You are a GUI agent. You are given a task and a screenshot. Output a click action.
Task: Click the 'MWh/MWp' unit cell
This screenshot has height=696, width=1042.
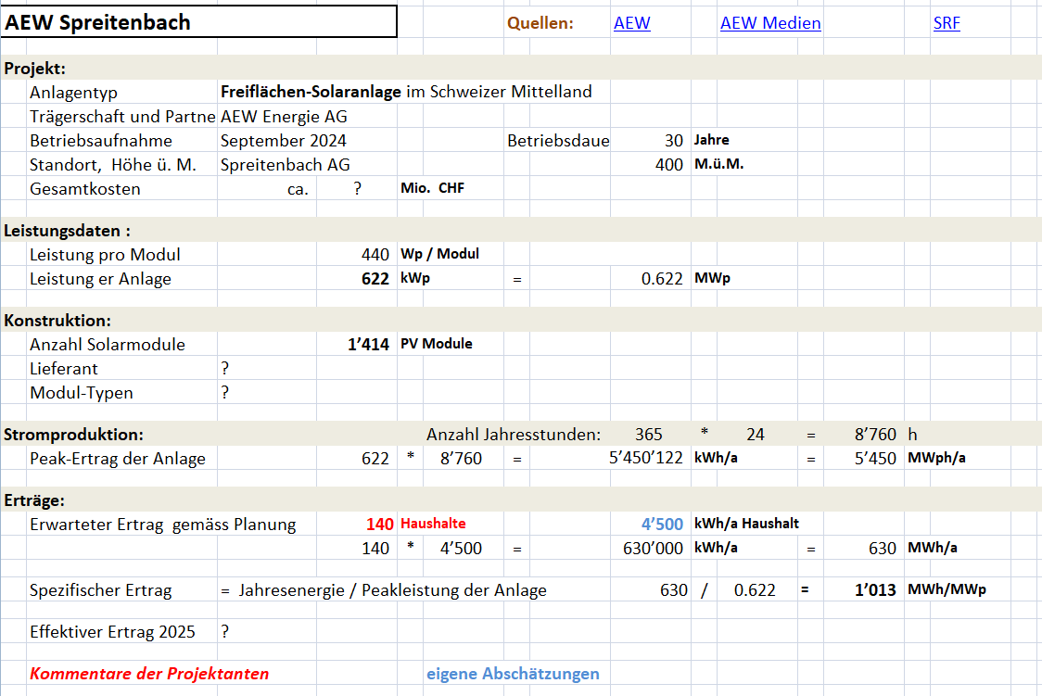(x=947, y=589)
